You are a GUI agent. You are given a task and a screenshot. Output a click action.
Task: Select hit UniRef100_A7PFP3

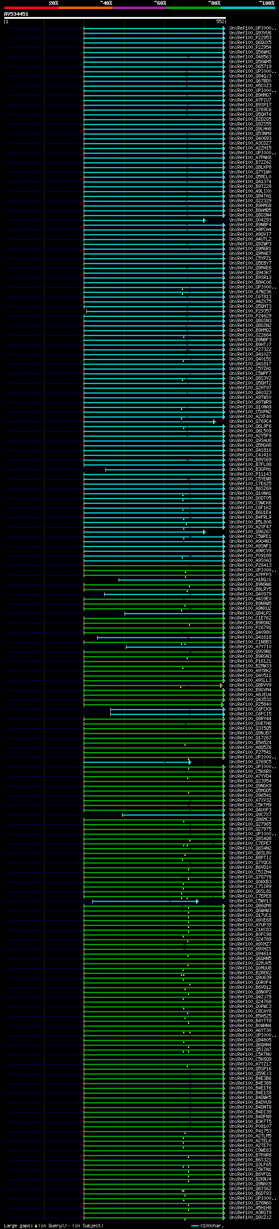[x=250, y=575]
